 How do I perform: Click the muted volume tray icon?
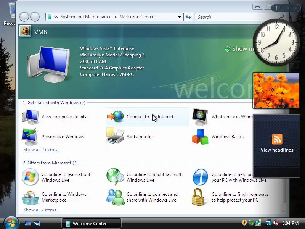[x=275, y=223]
